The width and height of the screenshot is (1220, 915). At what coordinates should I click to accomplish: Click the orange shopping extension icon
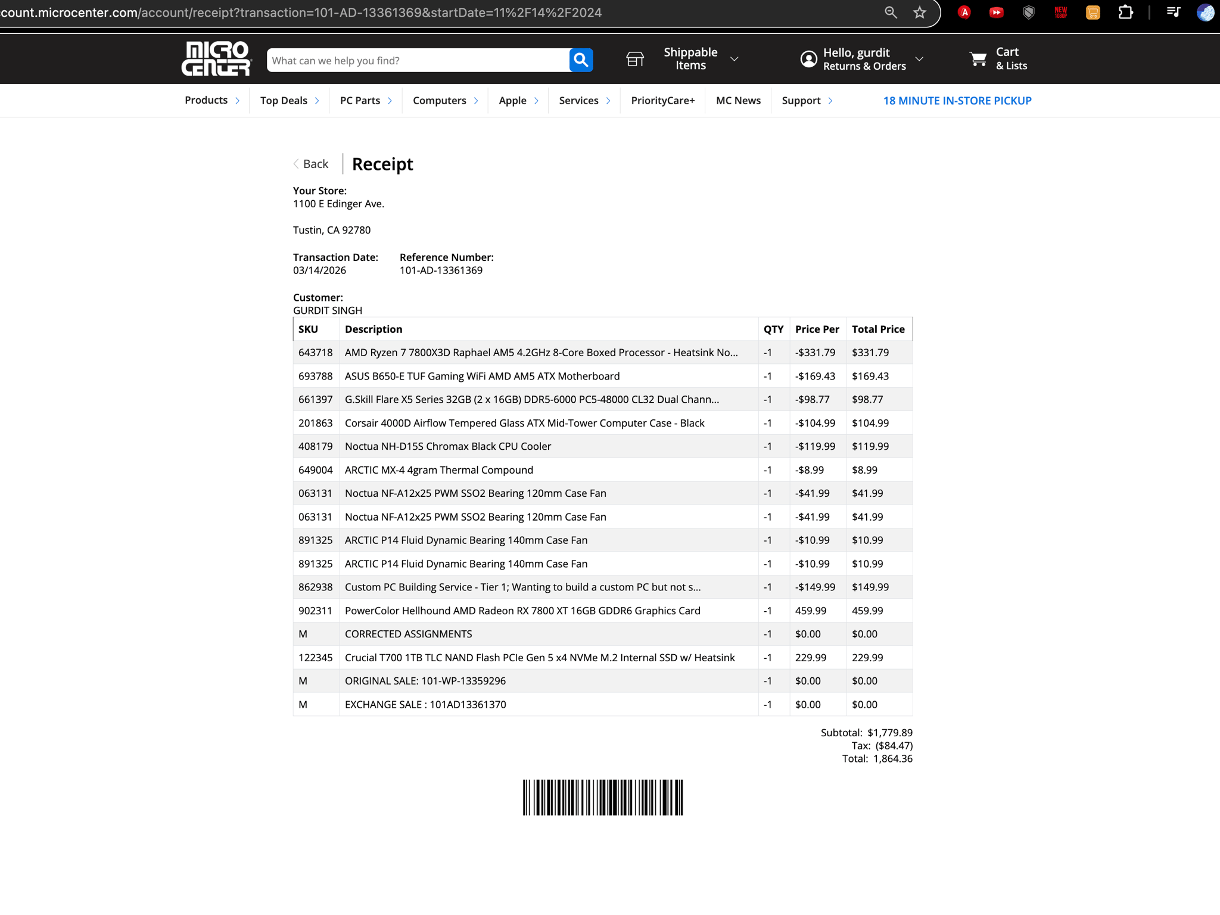coord(1093,13)
